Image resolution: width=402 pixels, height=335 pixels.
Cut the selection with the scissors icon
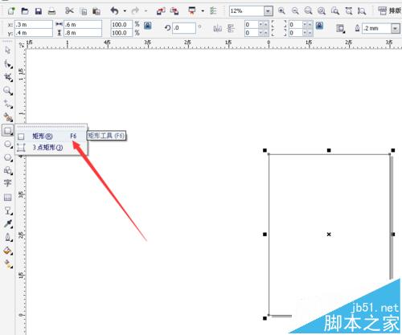point(69,10)
